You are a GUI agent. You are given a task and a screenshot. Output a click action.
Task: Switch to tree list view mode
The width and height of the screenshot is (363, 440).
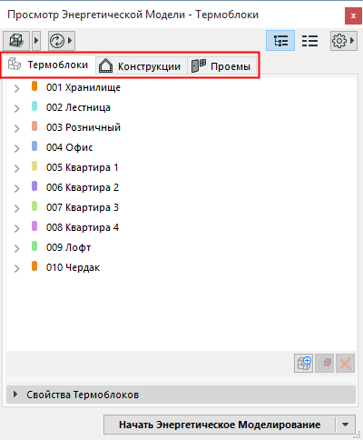click(280, 40)
